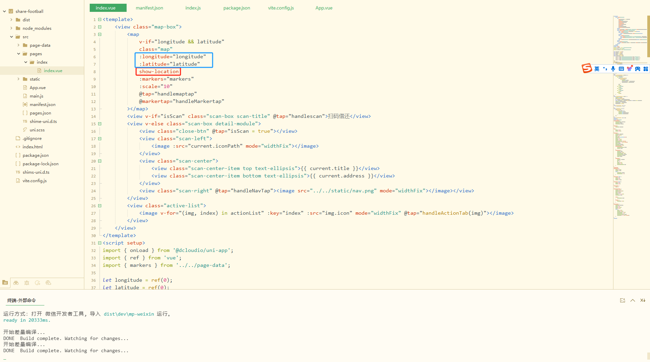This screenshot has width=650, height=362.
Task: Open the debug bug panel icon
Action: (x=27, y=282)
